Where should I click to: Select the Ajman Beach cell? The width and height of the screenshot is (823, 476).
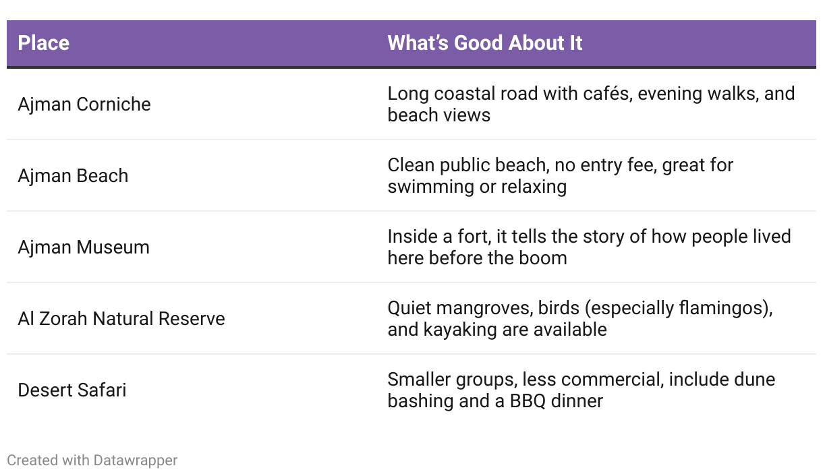(73, 176)
